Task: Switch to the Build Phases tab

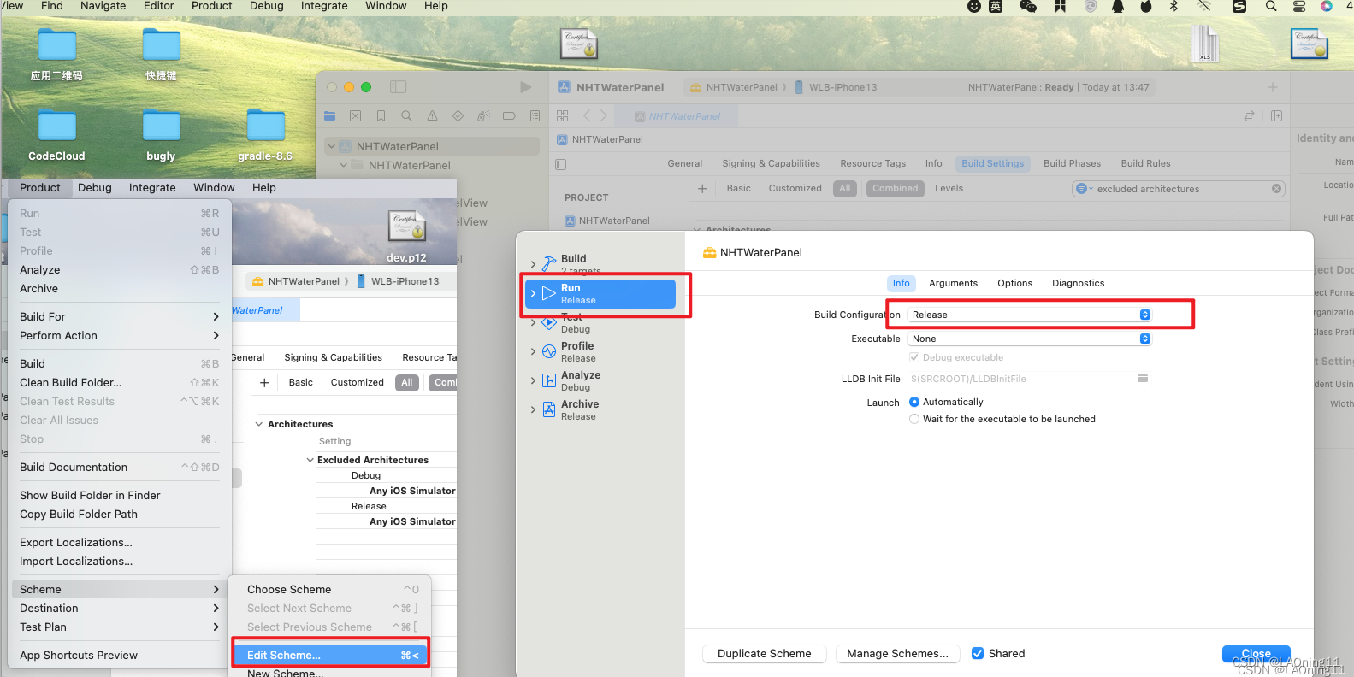Action: click(1072, 163)
